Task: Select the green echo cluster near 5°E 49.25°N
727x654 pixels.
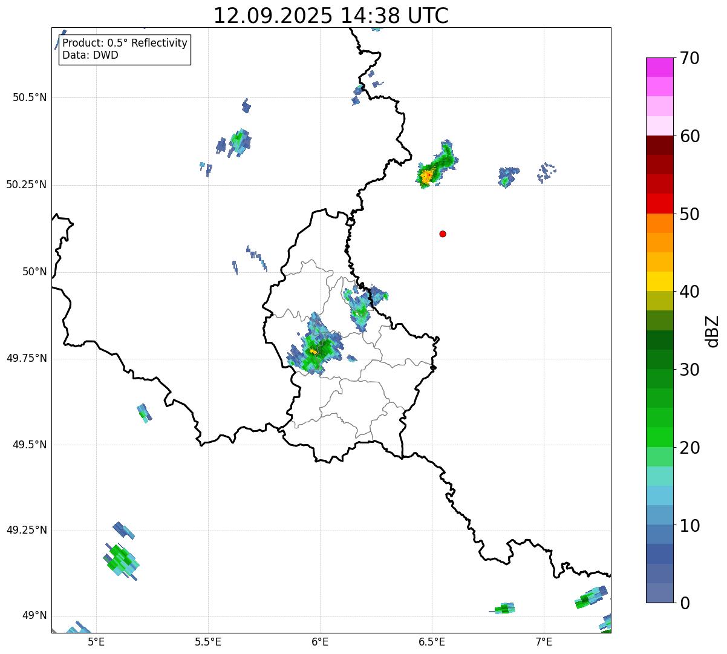Action: coord(121,560)
